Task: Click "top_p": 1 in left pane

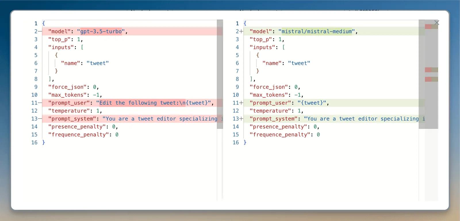Action: point(65,39)
